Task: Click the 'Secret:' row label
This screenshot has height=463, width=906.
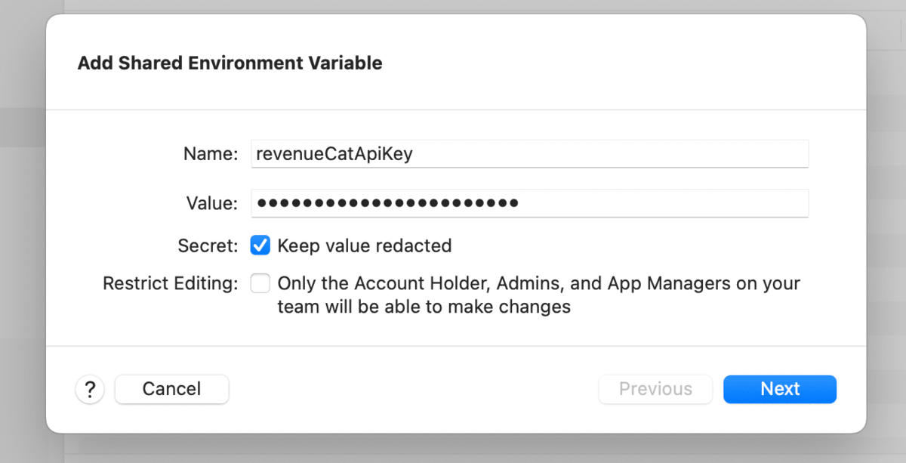Action: (x=208, y=245)
